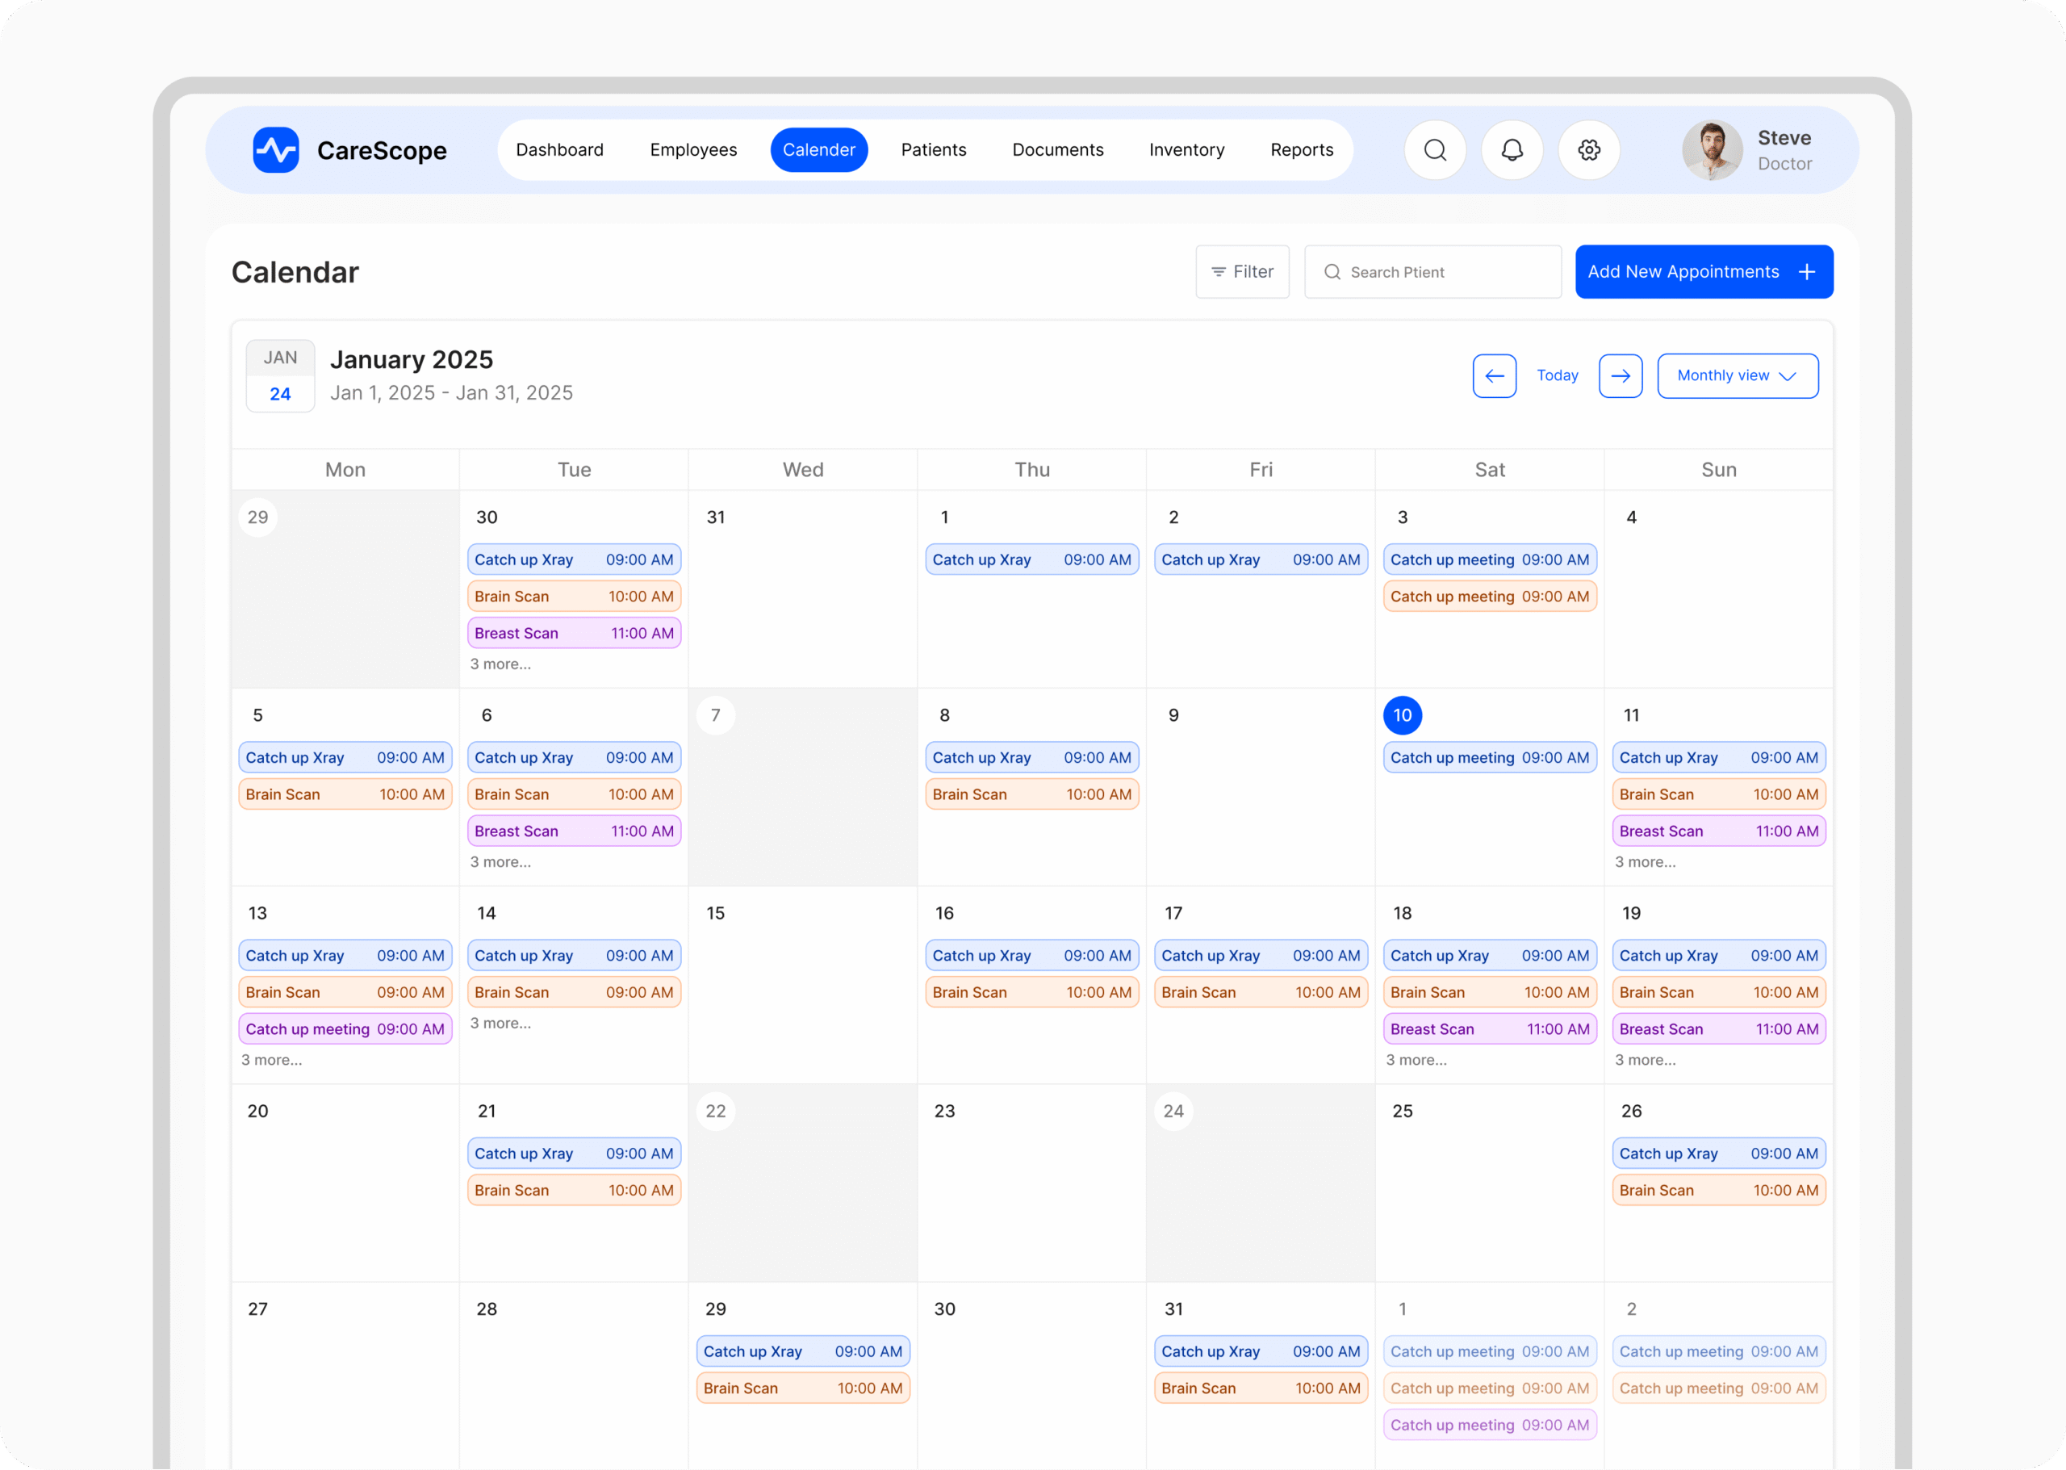The image size is (2066, 1470).
Task: Click the Search Ptient input field
Action: point(1432,271)
